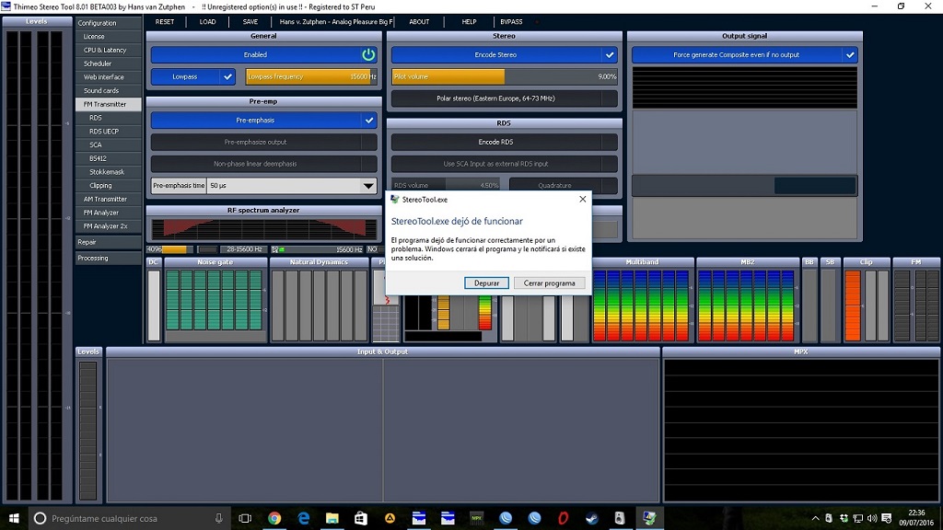Click the RF spectrum analyzer display
This screenshot has height=530, width=943.
point(263,229)
